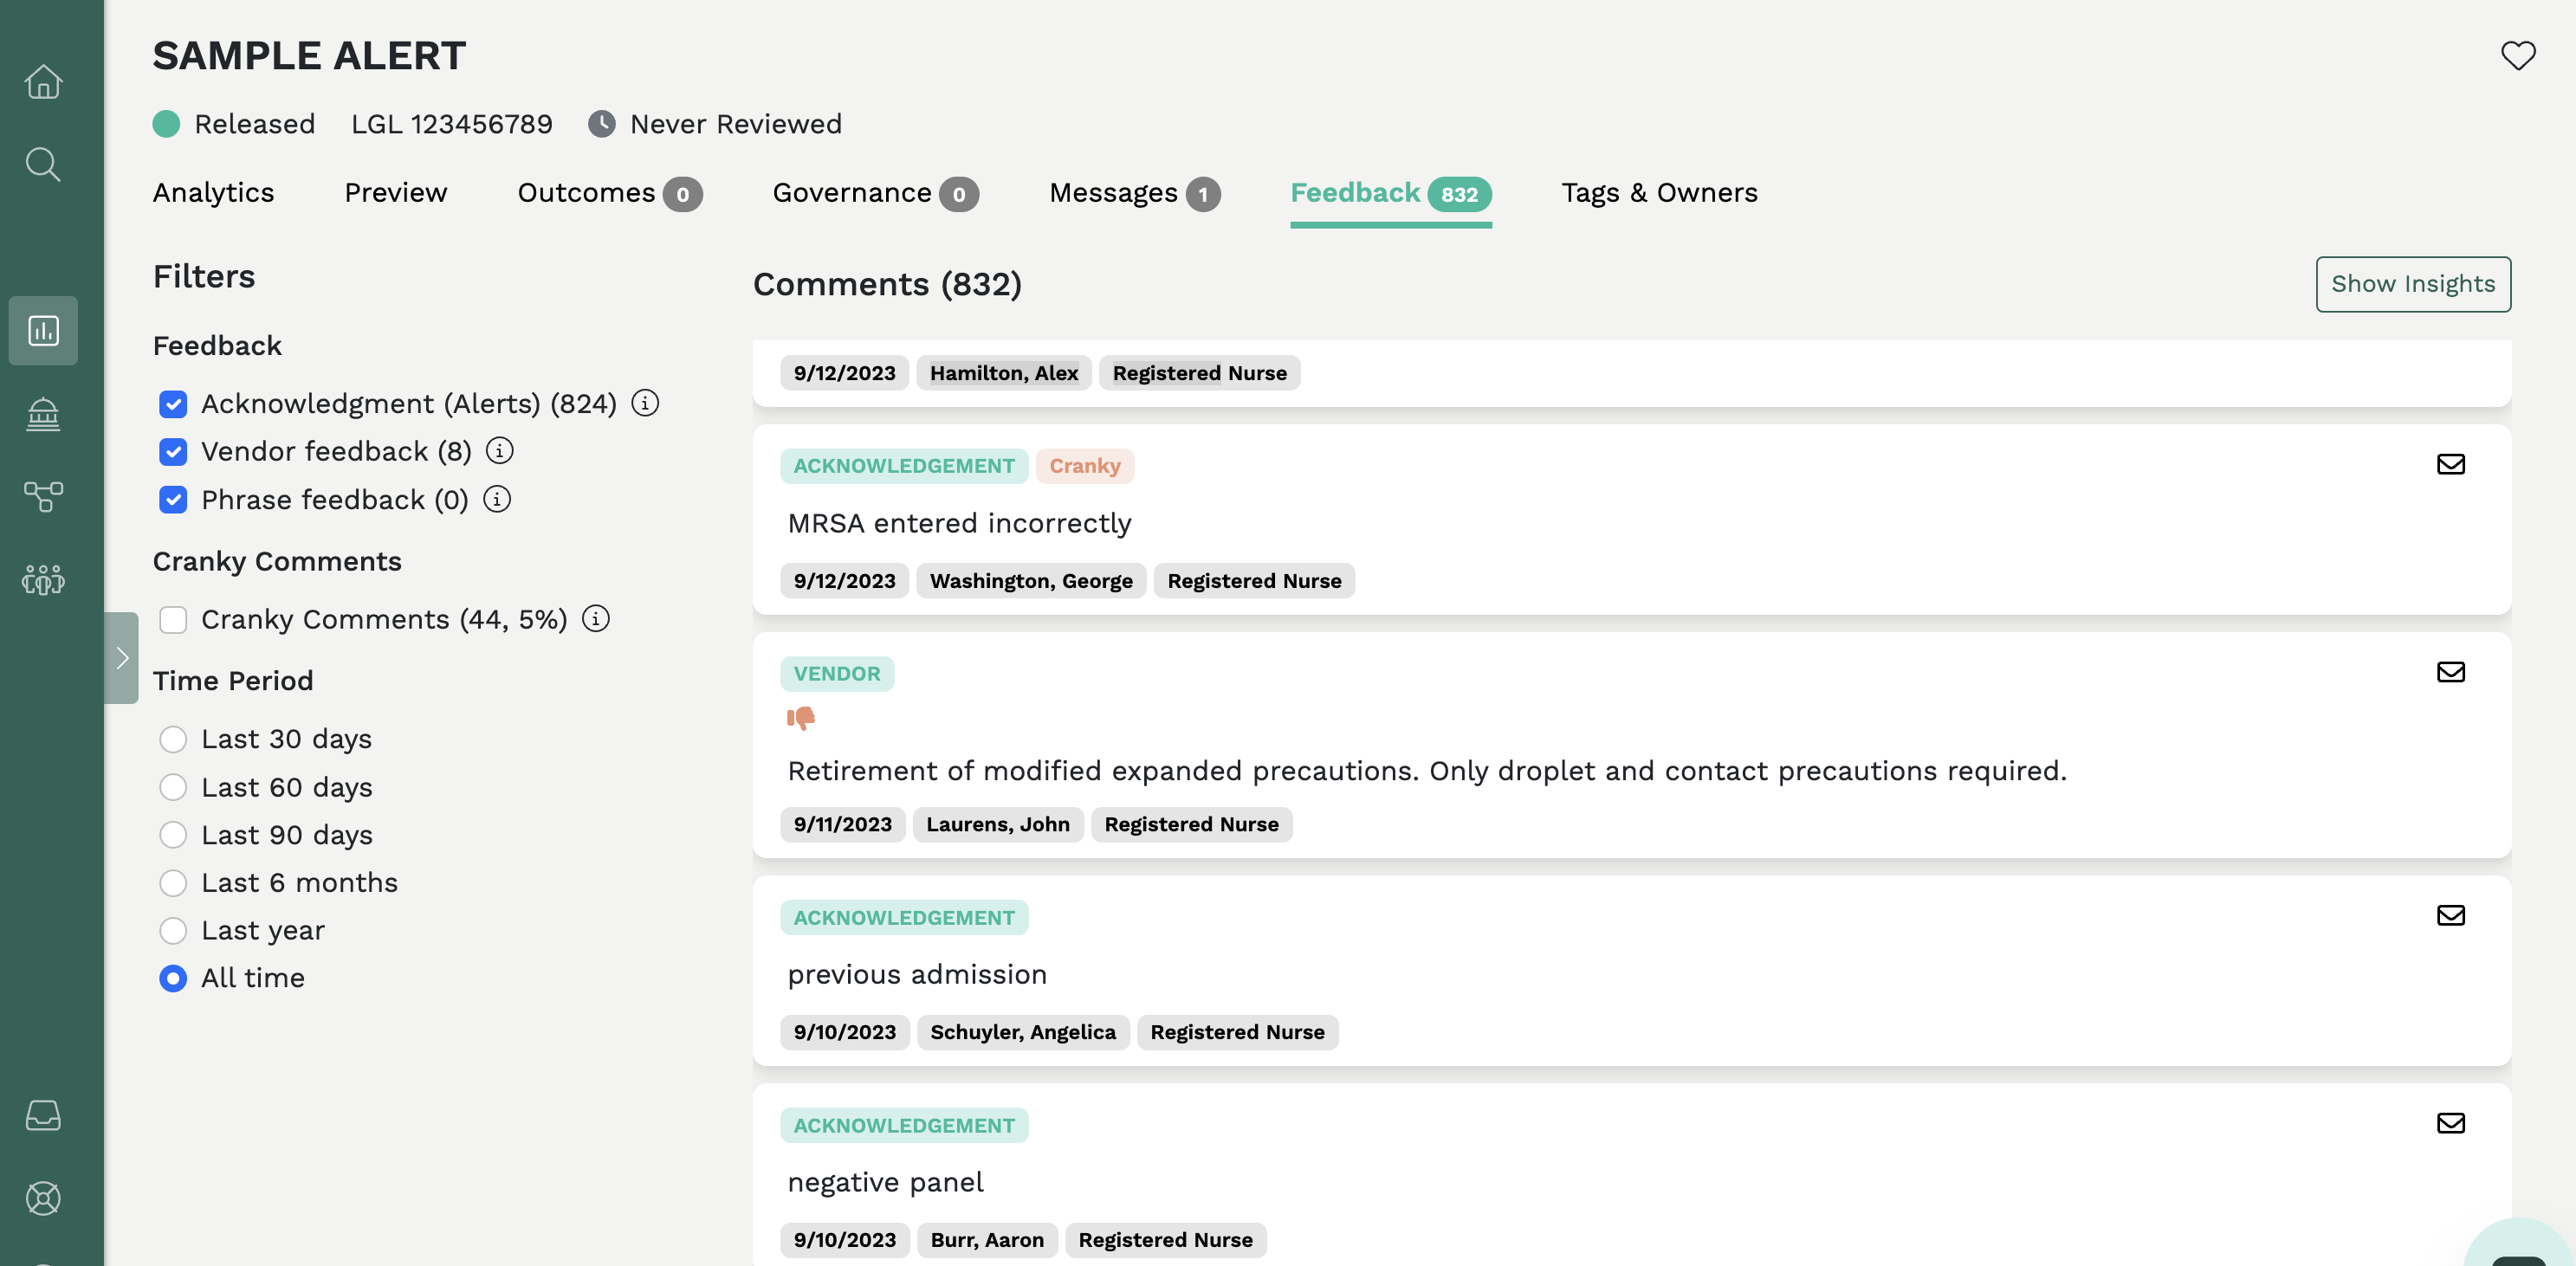Disable the Phrase feedback checkbox
This screenshot has height=1266, width=2576.
pyautogui.click(x=173, y=500)
